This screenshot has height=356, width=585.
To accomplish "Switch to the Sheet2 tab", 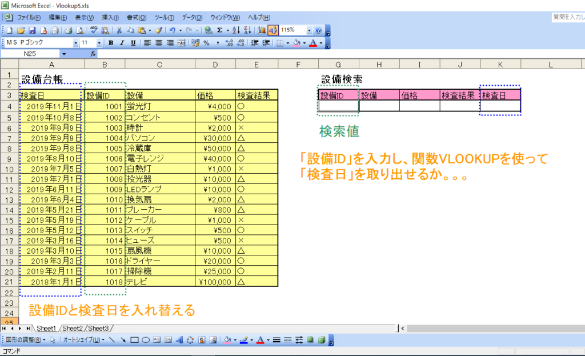I will point(73,329).
